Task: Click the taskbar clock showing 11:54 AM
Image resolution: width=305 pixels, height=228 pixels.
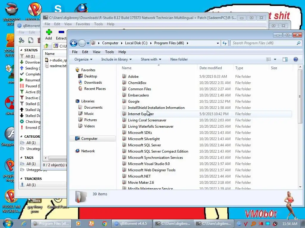Action: pos(290,224)
